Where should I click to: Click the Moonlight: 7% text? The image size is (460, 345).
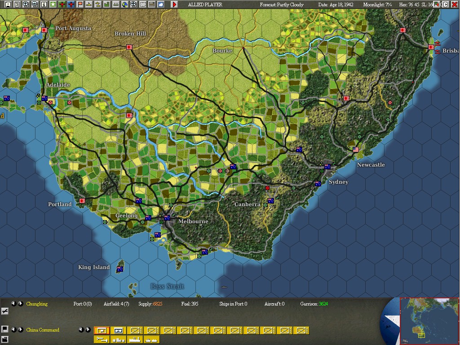[377, 4]
